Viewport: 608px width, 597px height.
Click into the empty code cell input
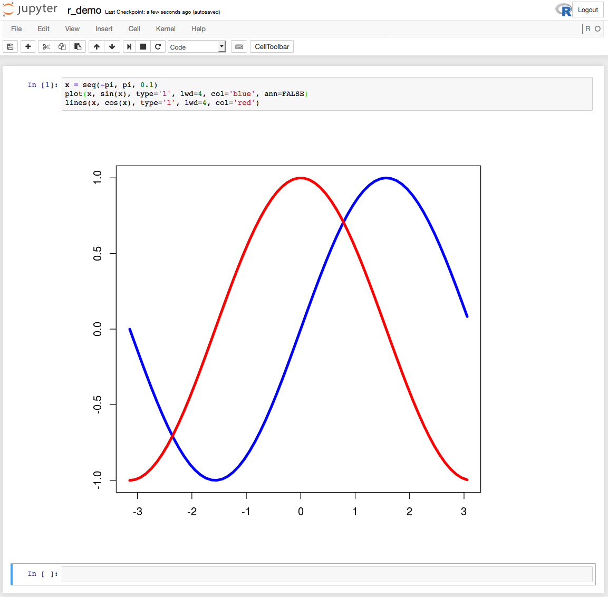tap(327, 574)
